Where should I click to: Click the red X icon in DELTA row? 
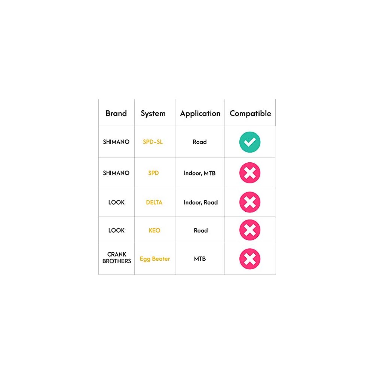[x=250, y=202]
